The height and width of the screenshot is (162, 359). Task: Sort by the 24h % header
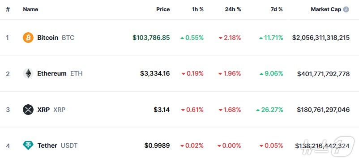pyautogui.click(x=233, y=9)
